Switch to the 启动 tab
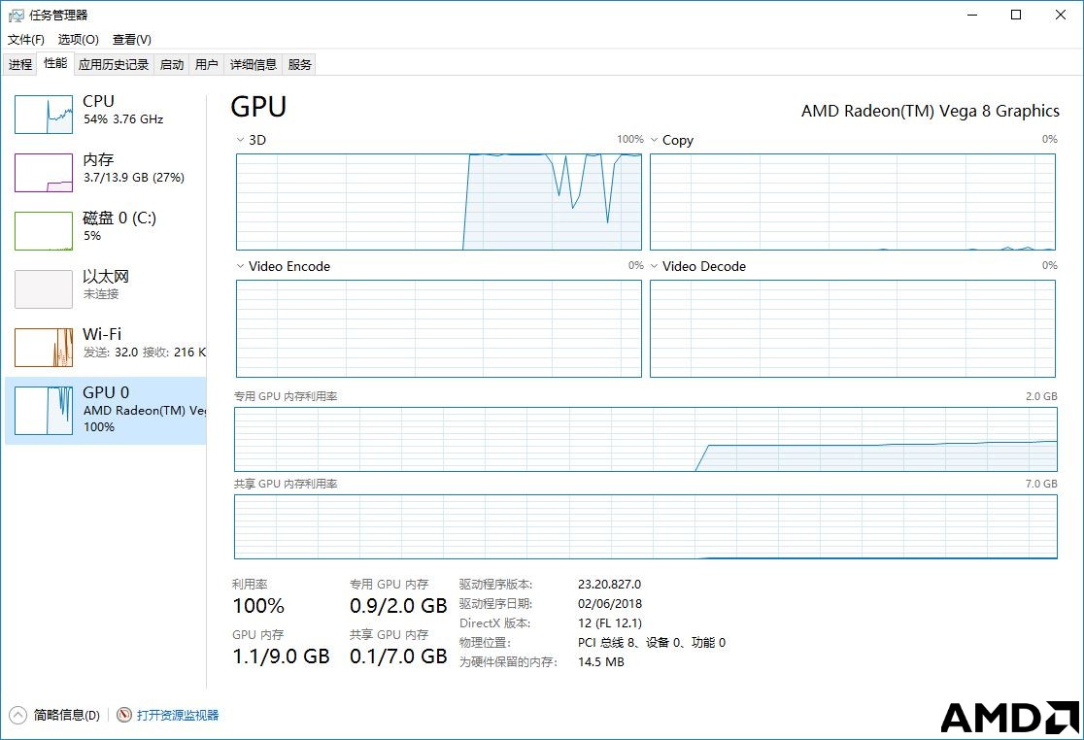The width and height of the screenshot is (1084, 740). 172,64
